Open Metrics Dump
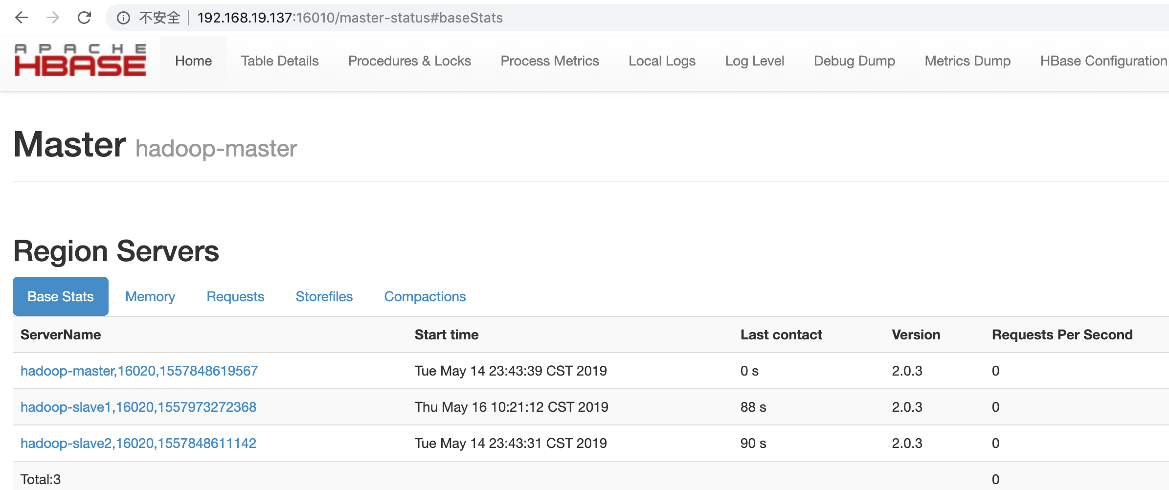The height and width of the screenshot is (490, 1169). point(967,61)
